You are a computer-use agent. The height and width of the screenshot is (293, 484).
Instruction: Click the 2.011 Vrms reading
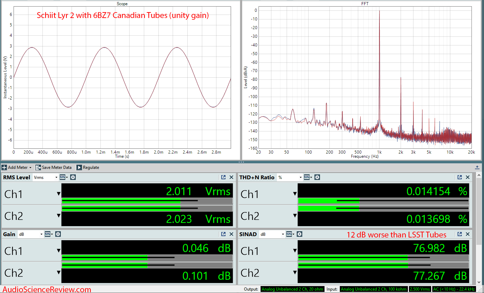(x=198, y=191)
